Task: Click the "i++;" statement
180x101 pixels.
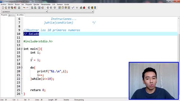Action: click(40, 75)
